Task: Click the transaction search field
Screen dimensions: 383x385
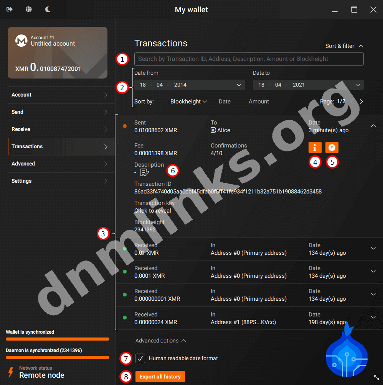Action: 249,59
